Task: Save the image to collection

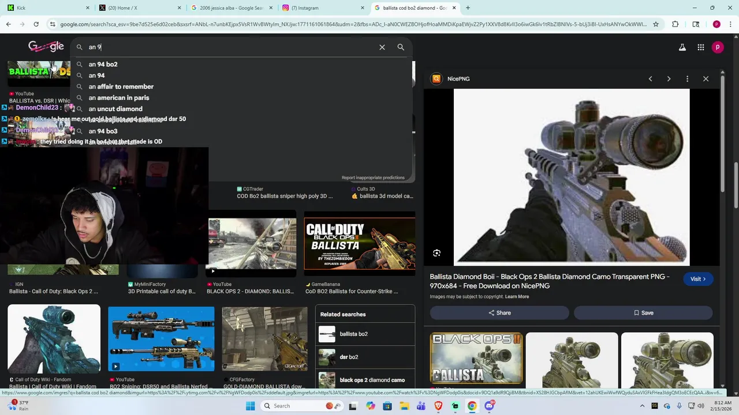Action: click(643, 313)
